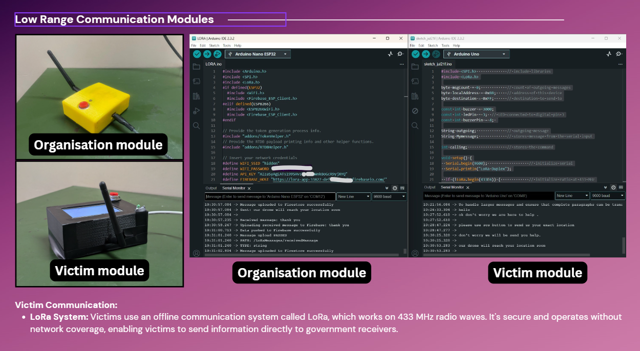Viewport: 640px width, 351px height.
Task: Click the Low Range Communication Modules title
Action: (114, 19)
